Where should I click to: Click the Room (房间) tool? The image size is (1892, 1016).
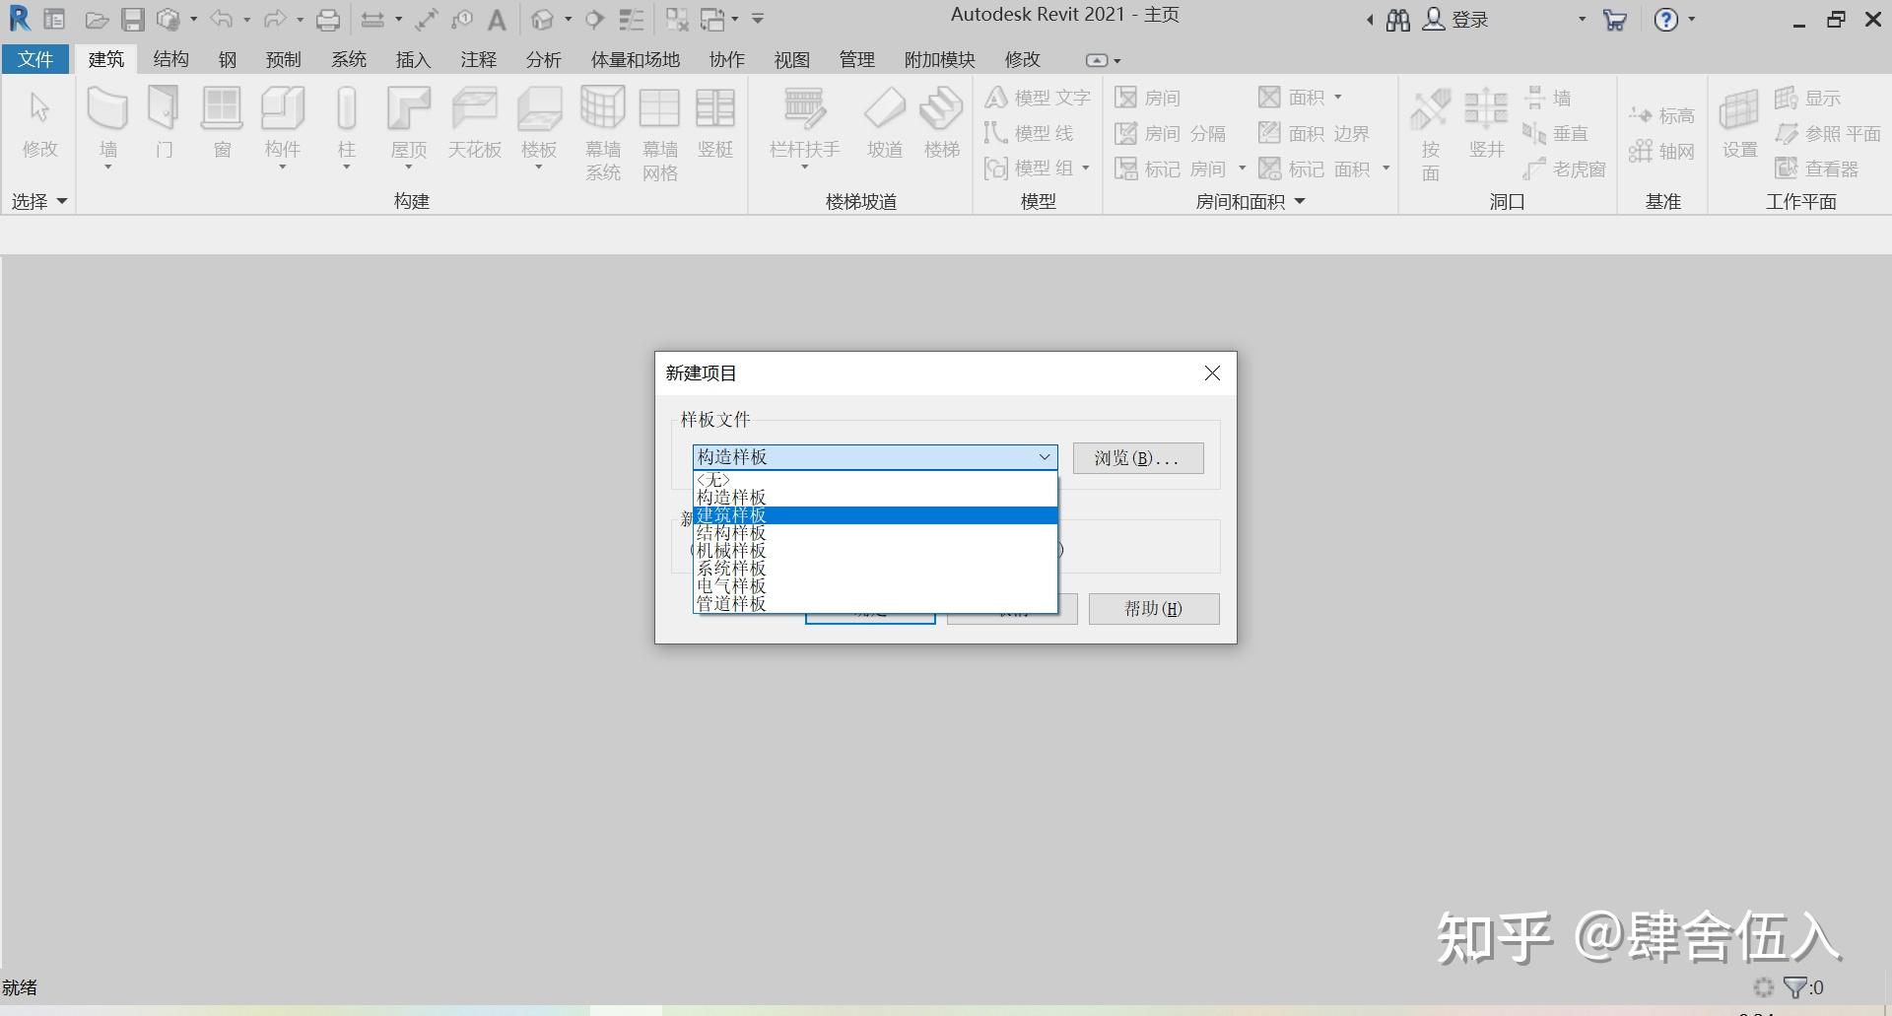pyautogui.click(x=1147, y=98)
